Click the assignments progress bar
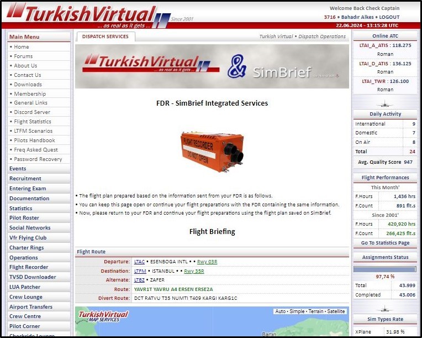The width and height of the screenshot is (422, 338). click(385, 269)
